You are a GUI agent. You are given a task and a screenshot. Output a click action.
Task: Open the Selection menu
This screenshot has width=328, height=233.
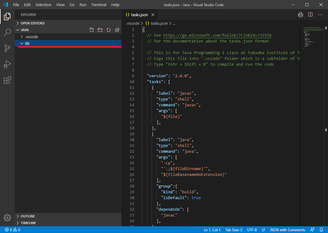point(43,5)
